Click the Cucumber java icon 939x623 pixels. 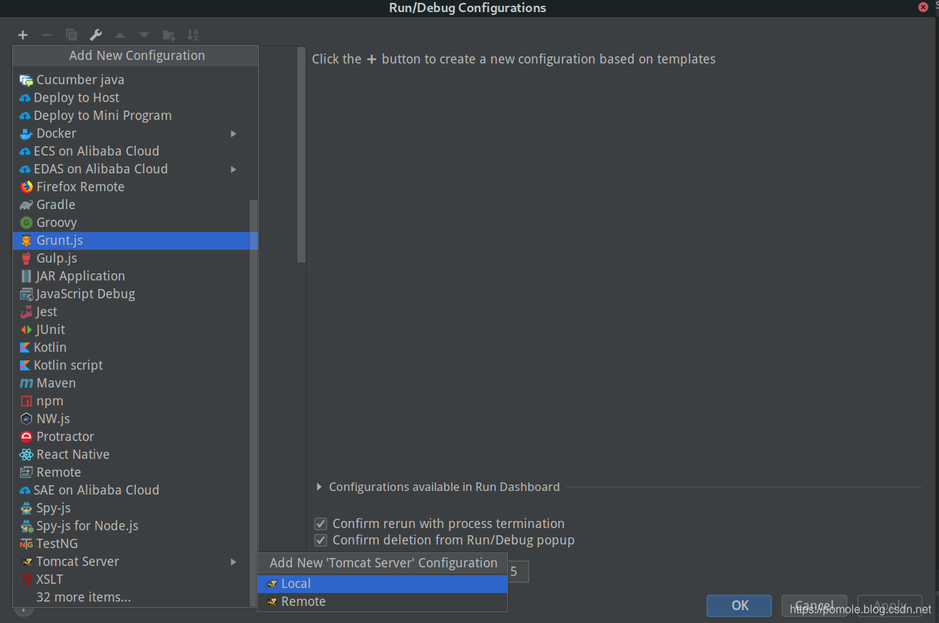pyautogui.click(x=26, y=80)
